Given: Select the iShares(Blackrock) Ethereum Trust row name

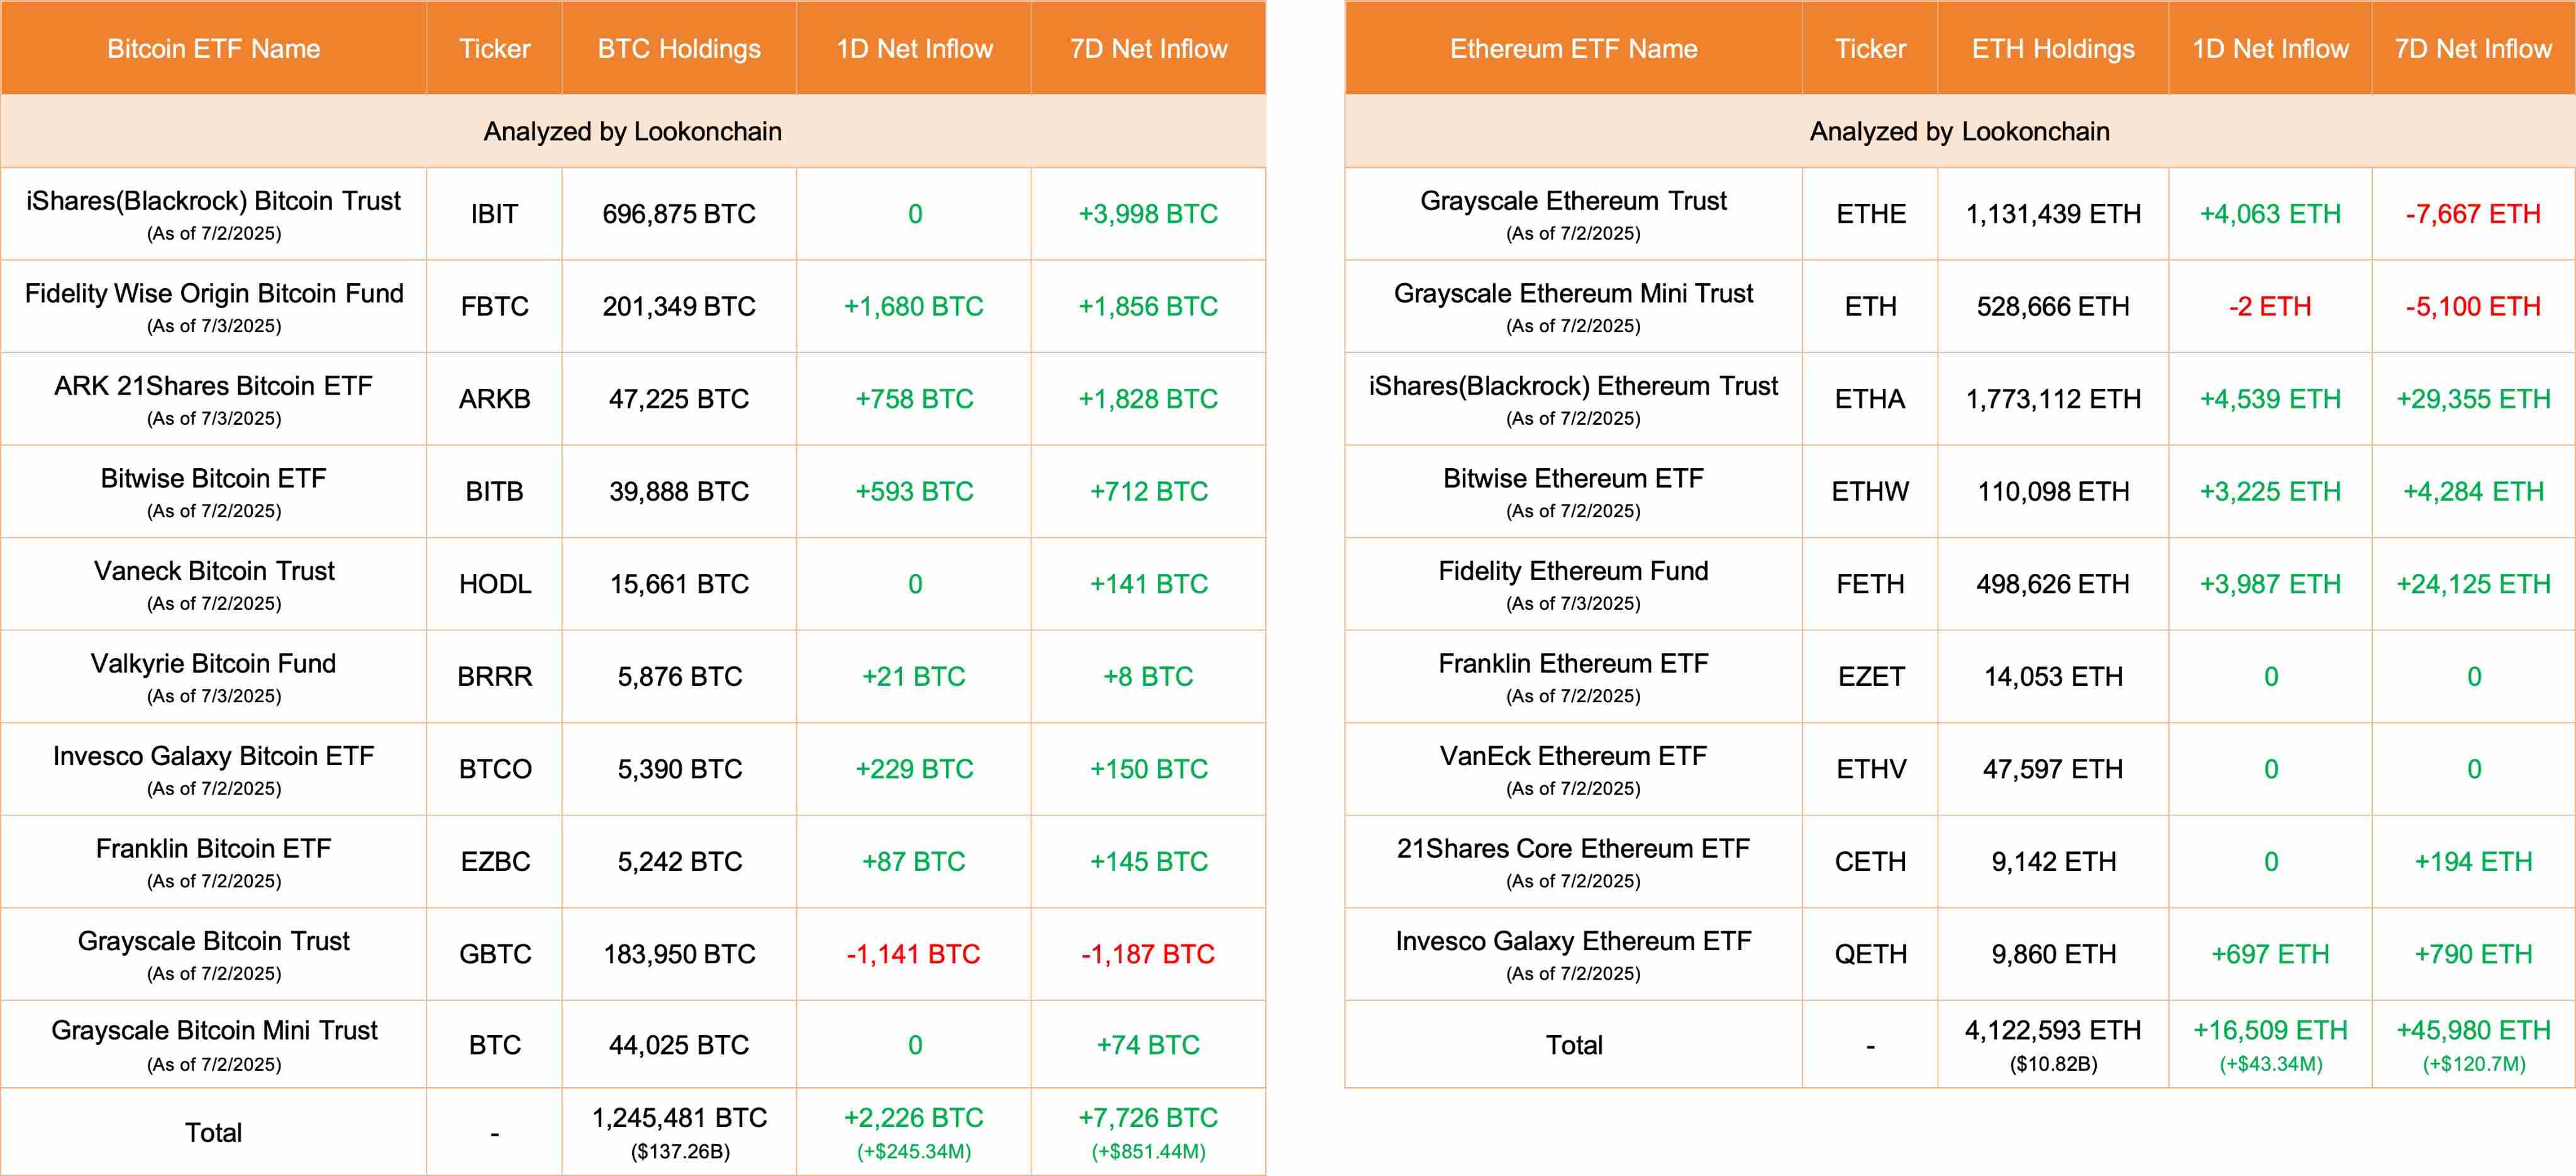Looking at the screenshot, I should (x=1573, y=386).
